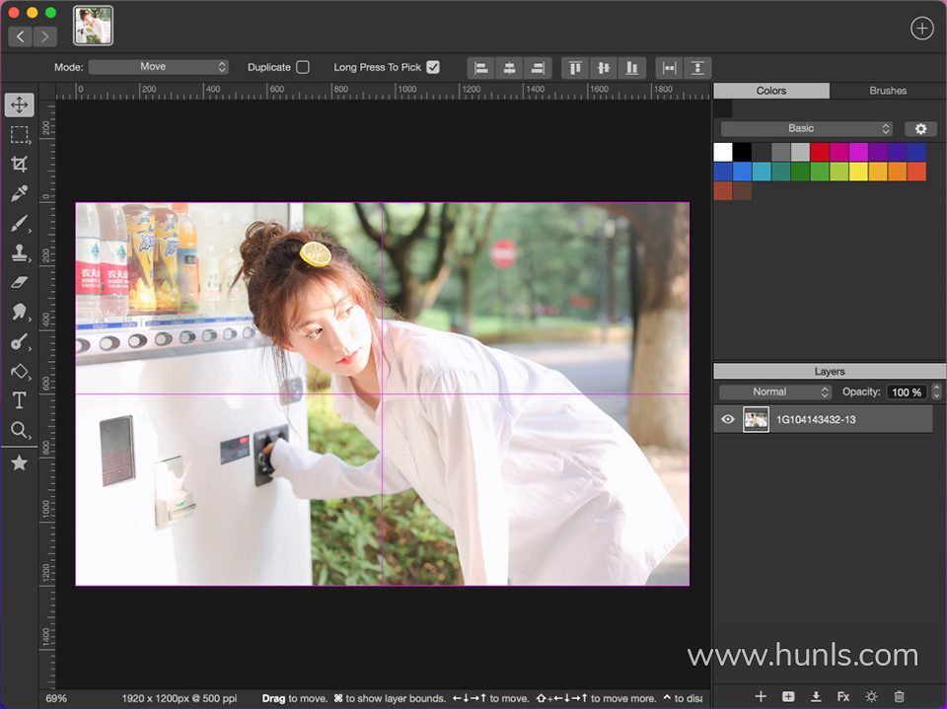This screenshot has height=709, width=947.
Task: Choose the Paint Bucket fill tool
Action: [19, 371]
